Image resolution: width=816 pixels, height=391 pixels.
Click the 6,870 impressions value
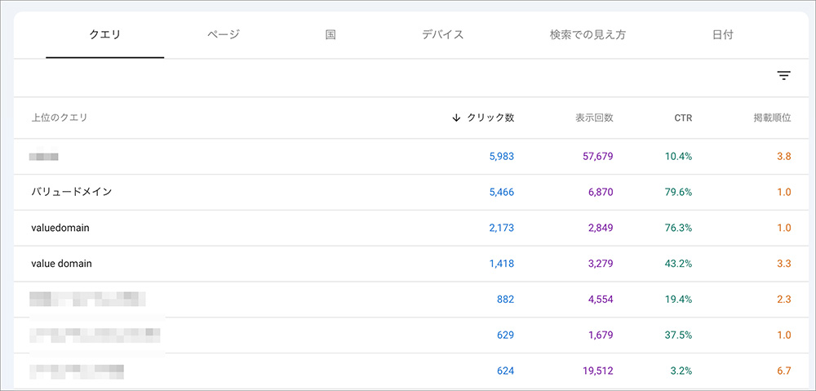pyautogui.click(x=601, y=192)
